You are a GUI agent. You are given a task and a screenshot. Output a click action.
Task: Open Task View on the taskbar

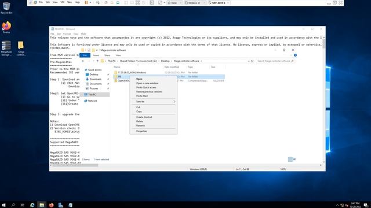click(x=23, y=205)
